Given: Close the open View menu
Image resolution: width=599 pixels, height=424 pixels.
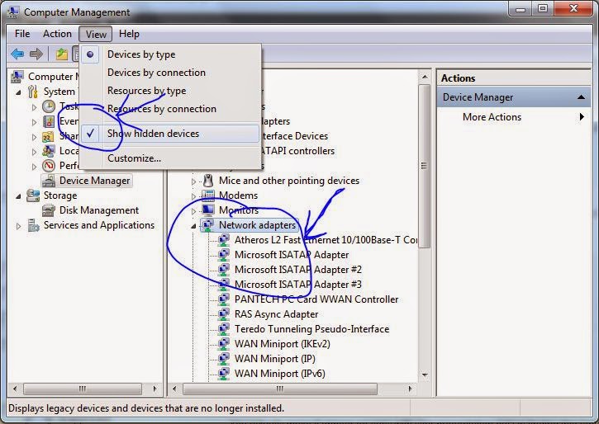Looking at the screenshot, I should click(x=96, y=34).
